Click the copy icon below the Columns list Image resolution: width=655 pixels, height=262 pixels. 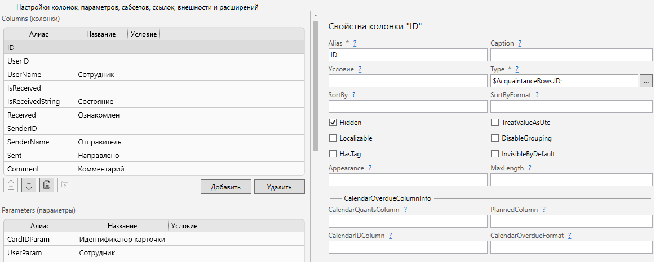point(47,185)
